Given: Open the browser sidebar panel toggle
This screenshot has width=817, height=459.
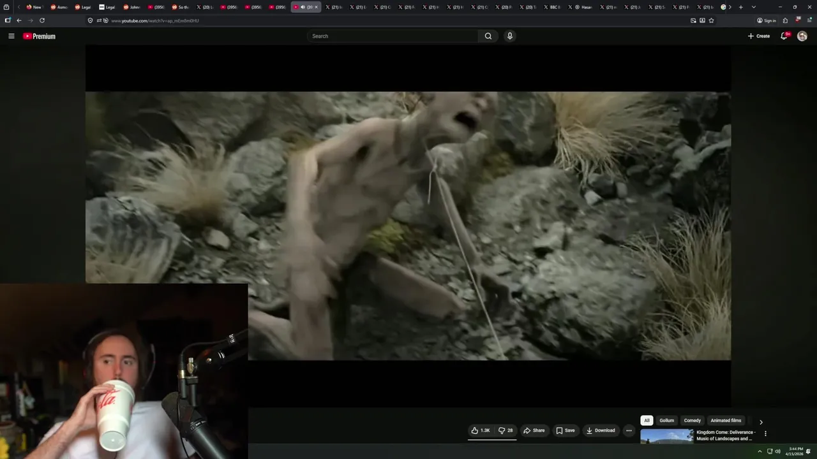Looking at the screenshot, I should pos(7,20).
